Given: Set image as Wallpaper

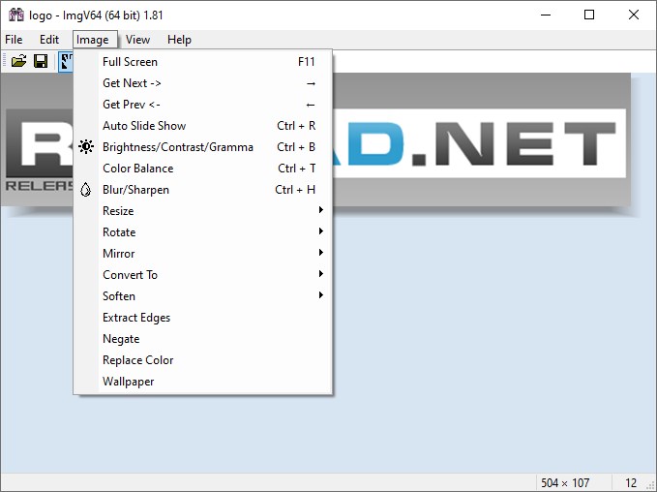Looking at the screenshot, I should click(x=203, y=382).
